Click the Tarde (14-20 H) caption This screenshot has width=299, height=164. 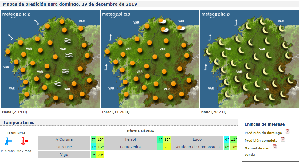point(116,112)
